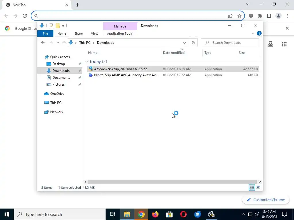Viewport: 294px width, 220px height.
Task: Open the Google apps grid
Action: 284,44
